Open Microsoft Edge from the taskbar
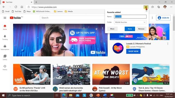This screenshot has width=175, height=98. pos(64,95)
